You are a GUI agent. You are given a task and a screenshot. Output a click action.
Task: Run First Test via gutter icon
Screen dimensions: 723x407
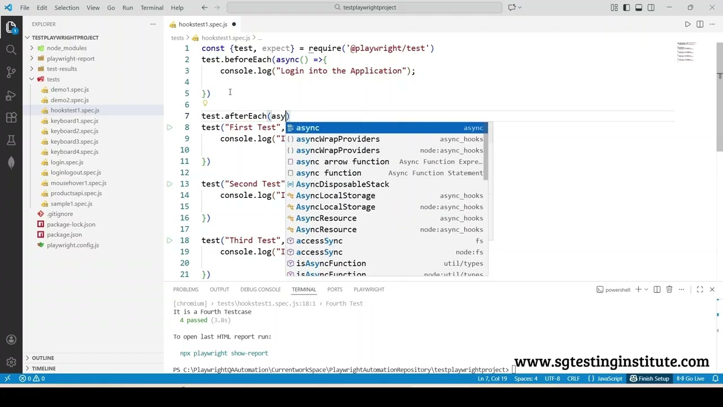(169, 127)
